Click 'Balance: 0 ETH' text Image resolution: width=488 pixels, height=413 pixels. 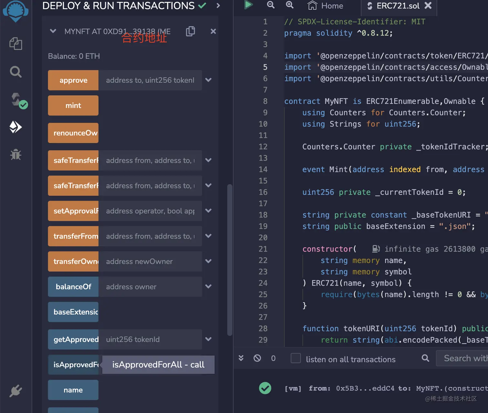pos(74,56)
